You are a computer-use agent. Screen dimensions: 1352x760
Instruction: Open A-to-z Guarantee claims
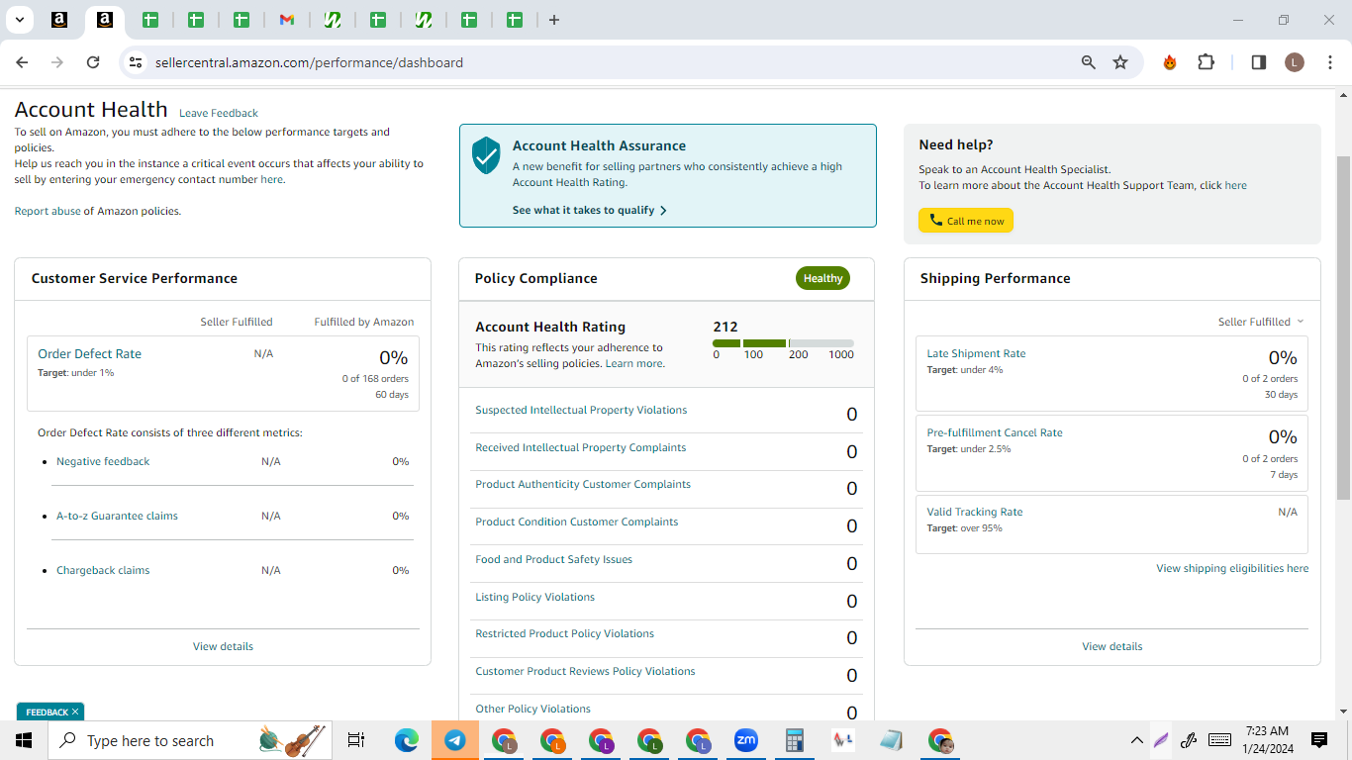pyautogui.click(x=117, y=516)
